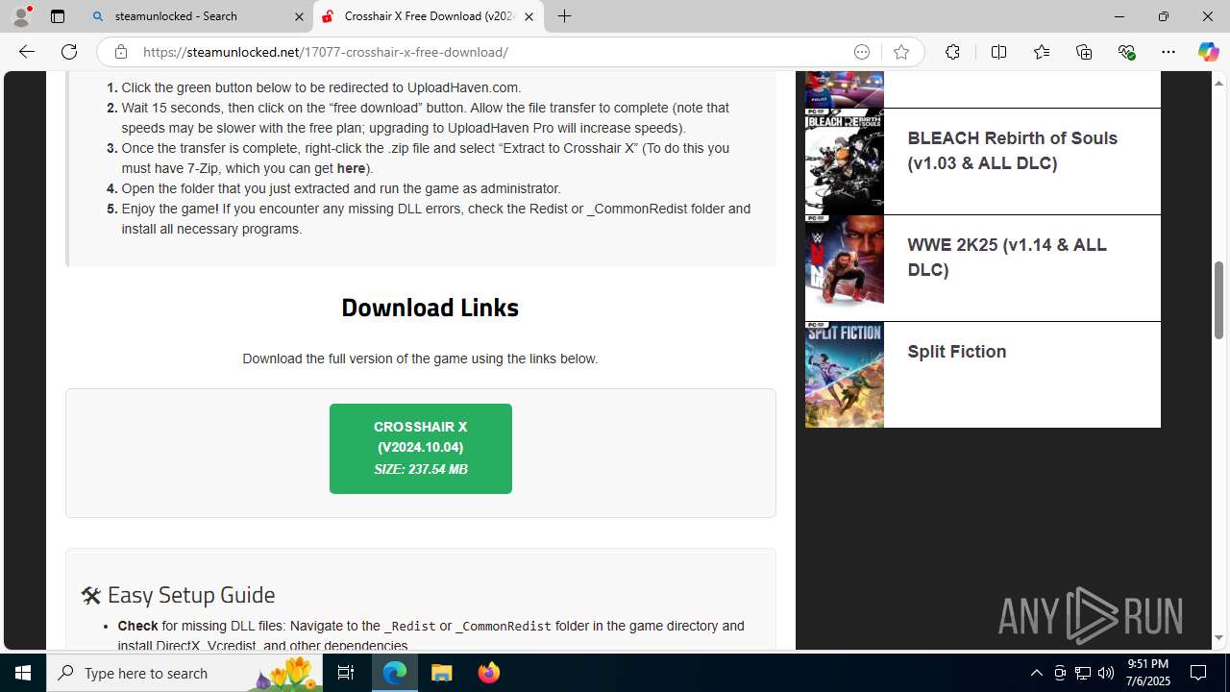Open the WWE 2K25 cover thumbnail
The image size is (1230, 692).
click(x=844, y=268)
